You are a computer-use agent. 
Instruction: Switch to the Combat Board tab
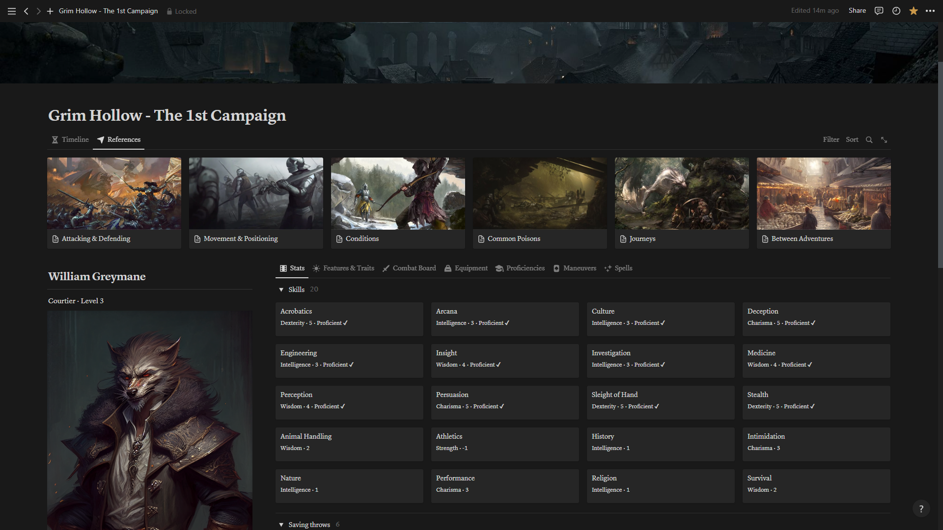click(x=409, y=268)
